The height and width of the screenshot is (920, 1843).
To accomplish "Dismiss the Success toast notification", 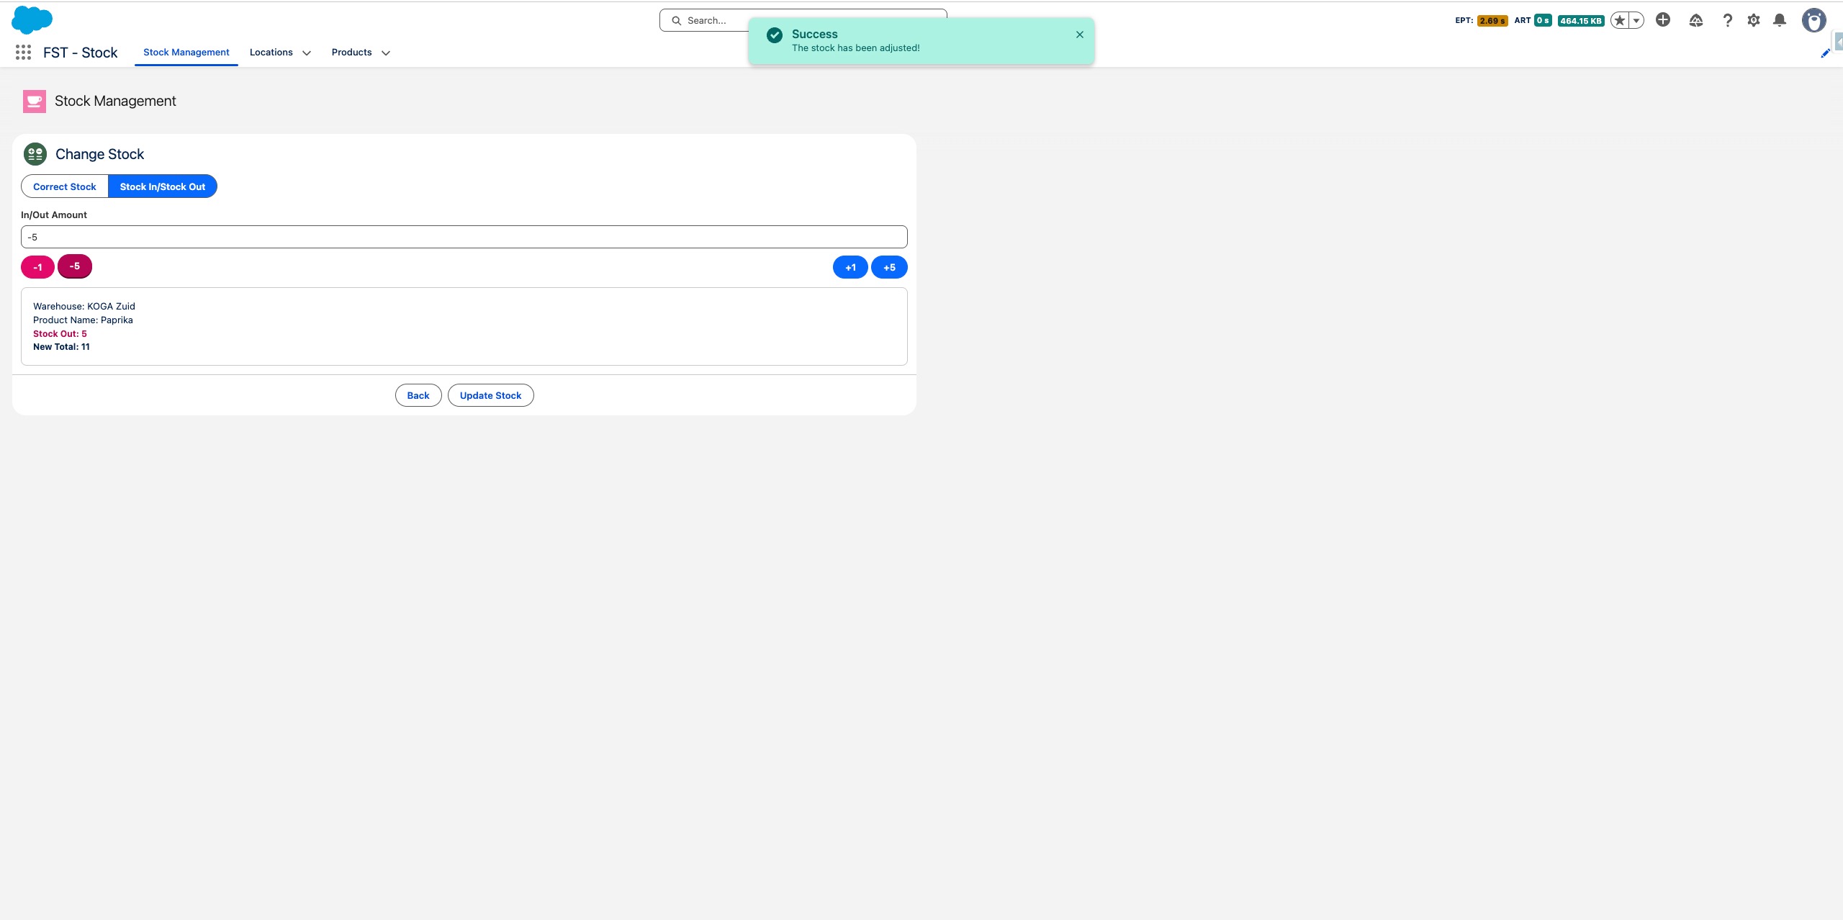I will click(x=1079, y=35).
